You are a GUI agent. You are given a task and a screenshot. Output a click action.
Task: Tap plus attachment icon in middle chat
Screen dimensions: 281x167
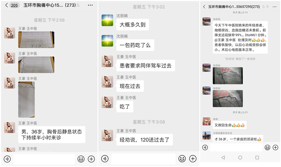193,159
